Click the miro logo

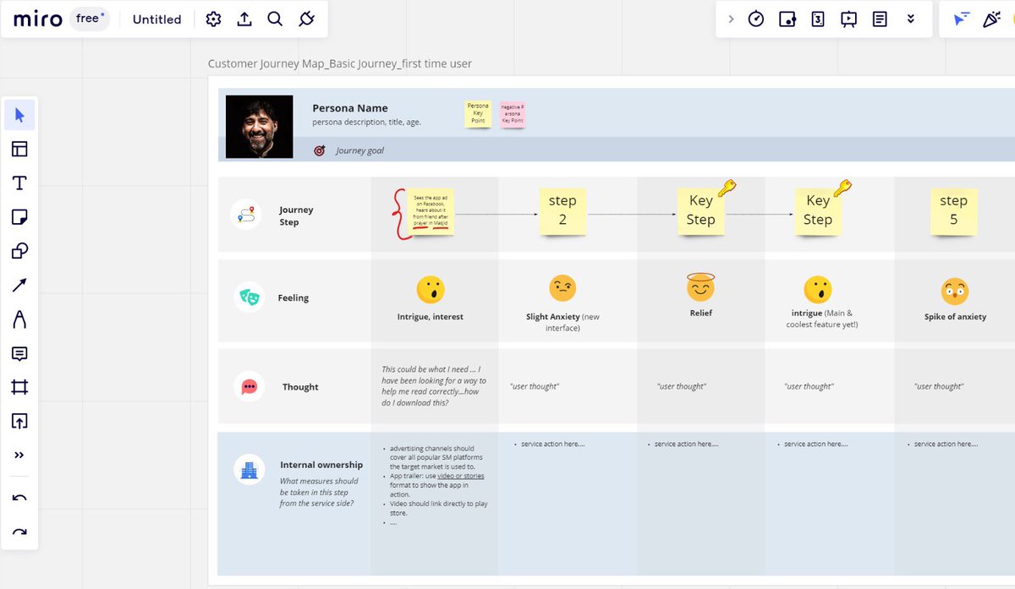coord(37,19)
